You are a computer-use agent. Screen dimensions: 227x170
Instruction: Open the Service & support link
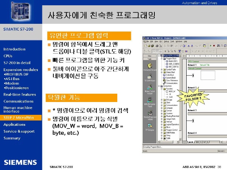[x=19, y=131]
